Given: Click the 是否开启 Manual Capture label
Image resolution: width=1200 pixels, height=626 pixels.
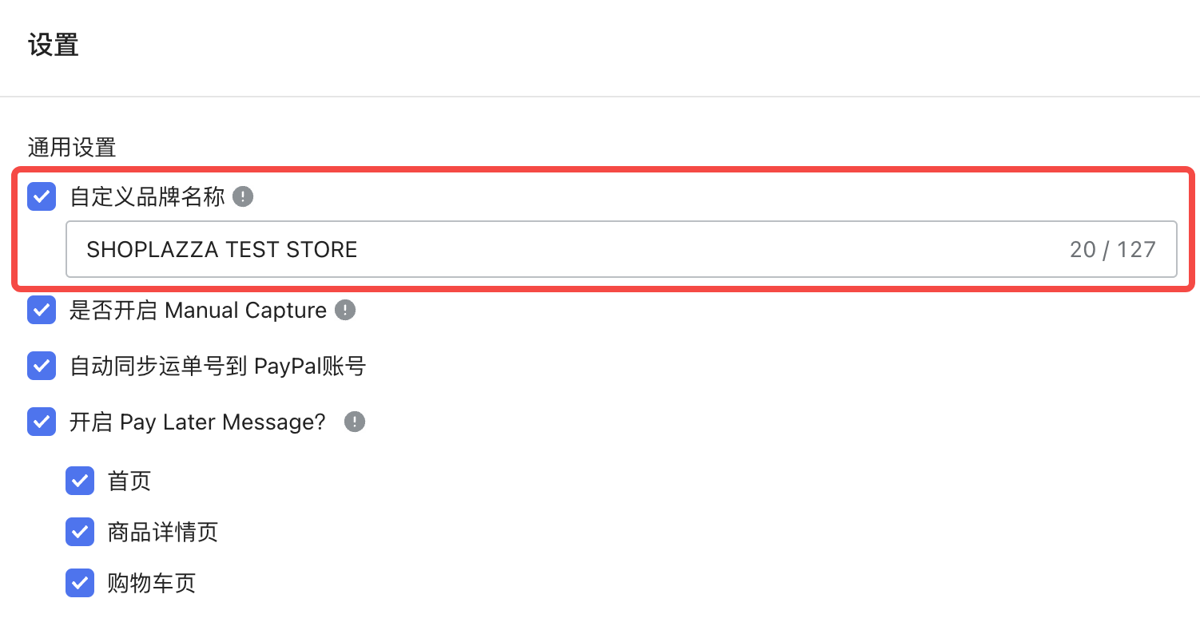Looking at the screenshot, I should 198,310.
